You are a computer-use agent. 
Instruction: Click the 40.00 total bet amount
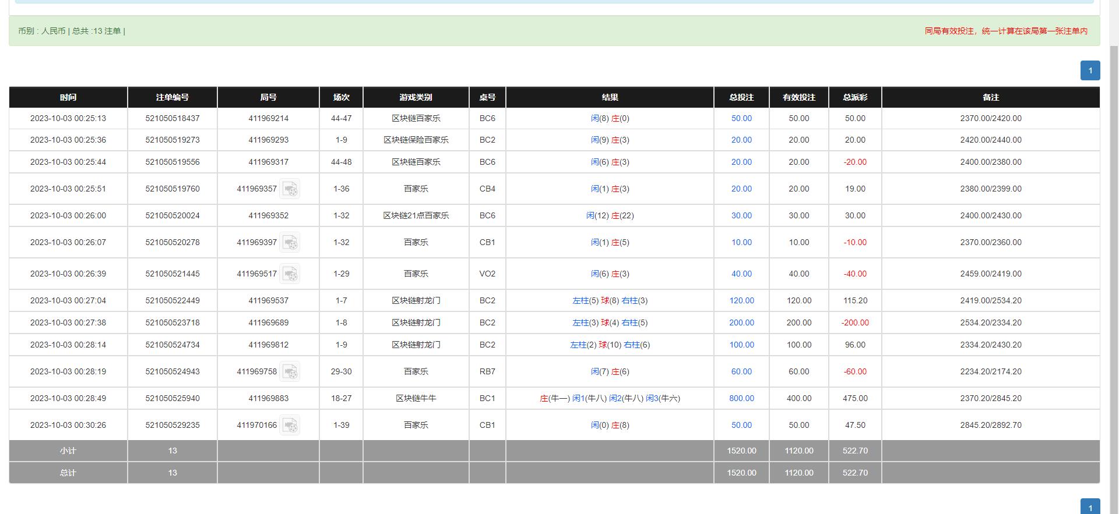741,274
